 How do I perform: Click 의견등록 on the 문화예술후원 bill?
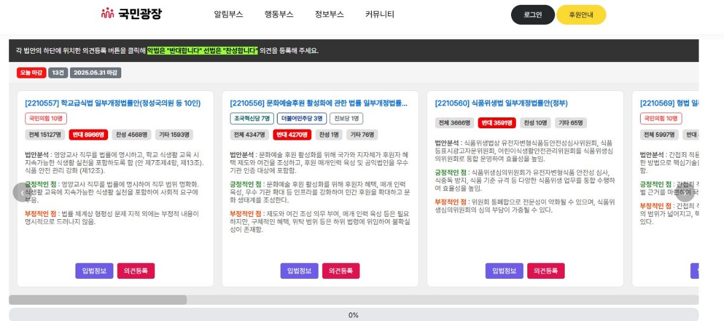341,271
